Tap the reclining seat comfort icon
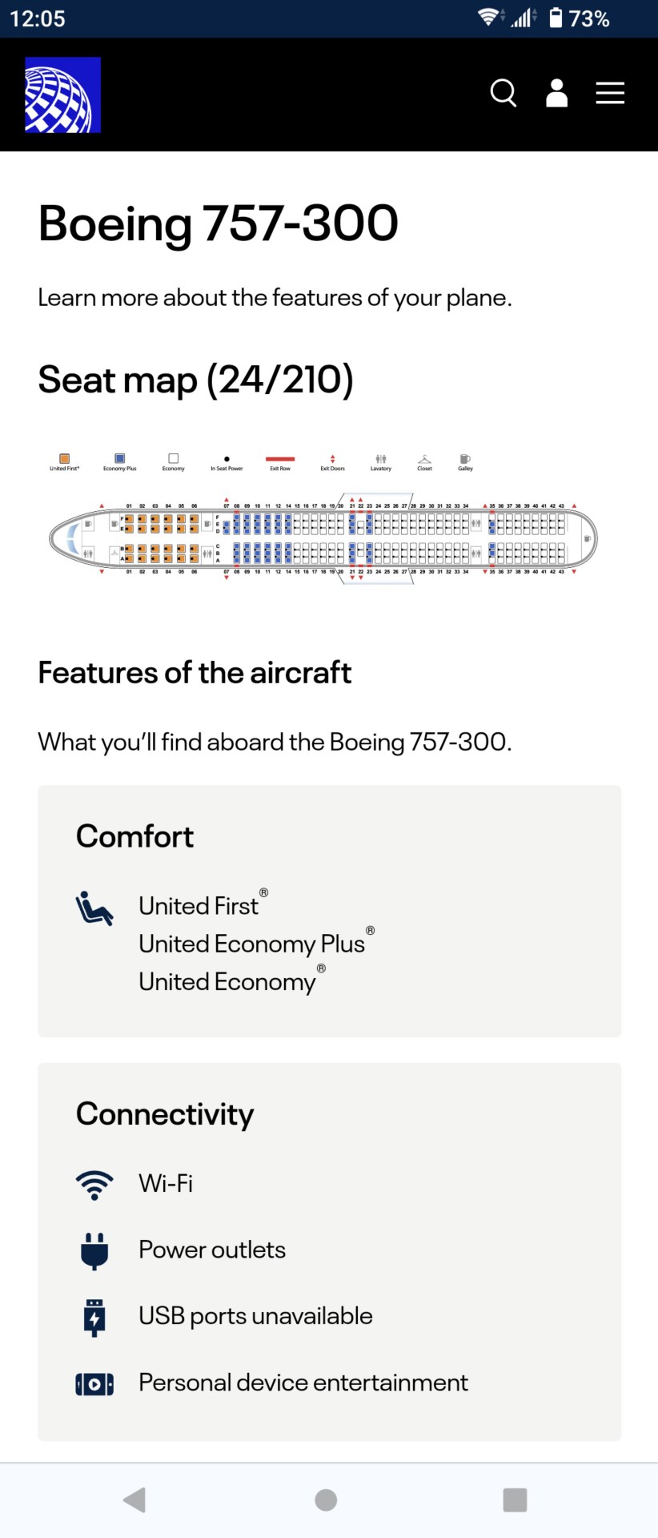Image resolution: width=658 pixels, height=1538 pixels. (x=94, y=908)
